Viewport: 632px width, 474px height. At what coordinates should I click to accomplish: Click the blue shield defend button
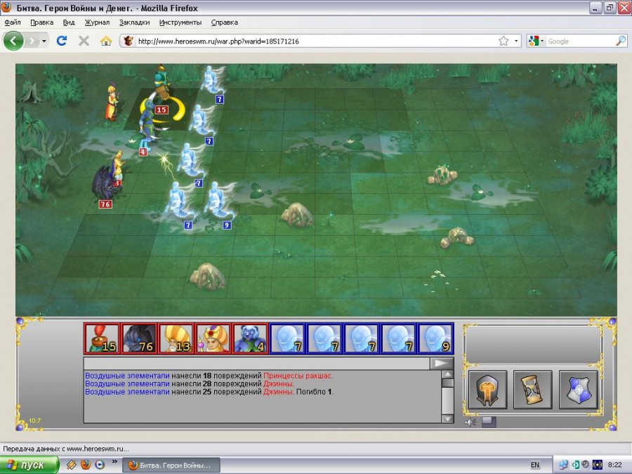tap(579, 390)
